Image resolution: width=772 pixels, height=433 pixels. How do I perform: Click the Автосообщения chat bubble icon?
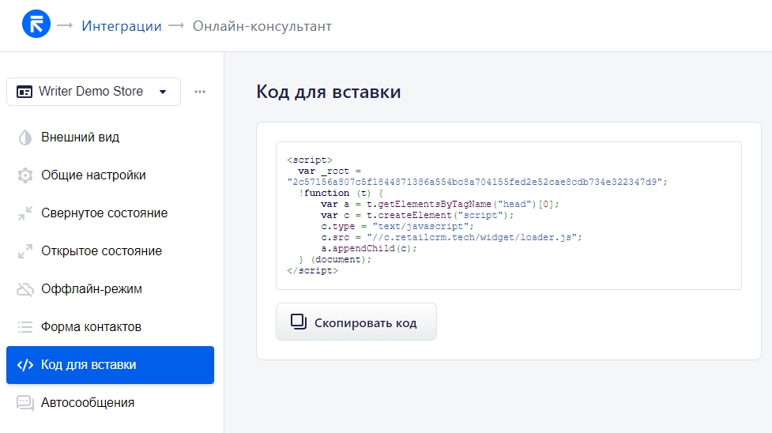point(25,403)
